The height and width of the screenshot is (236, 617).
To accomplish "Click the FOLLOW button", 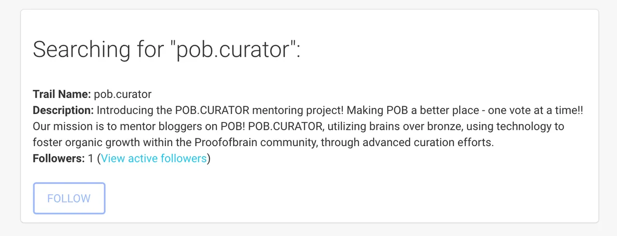I will [69, 198].
